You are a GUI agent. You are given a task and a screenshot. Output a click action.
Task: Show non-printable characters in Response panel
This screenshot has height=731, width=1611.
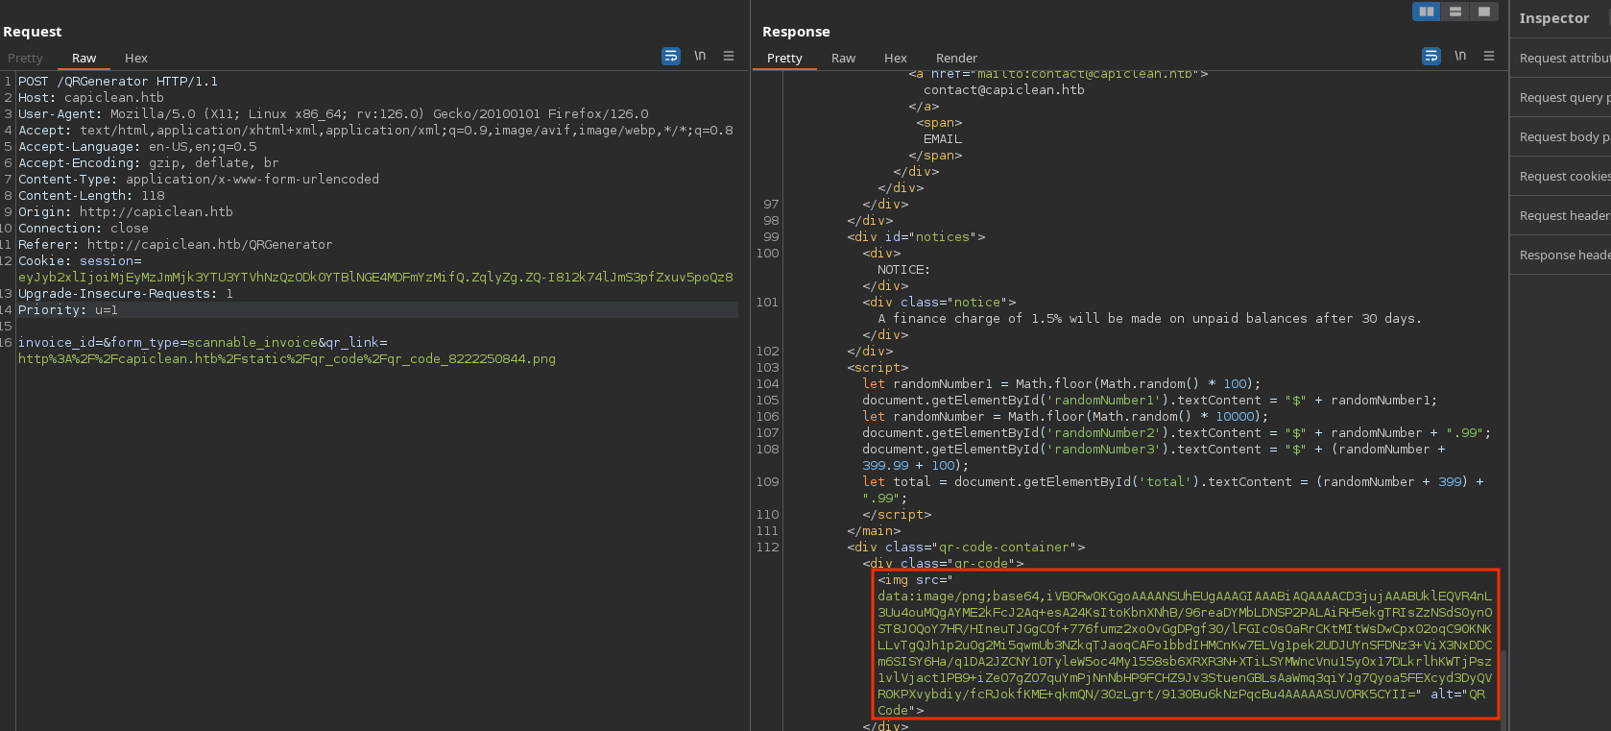click(1460, 56)
